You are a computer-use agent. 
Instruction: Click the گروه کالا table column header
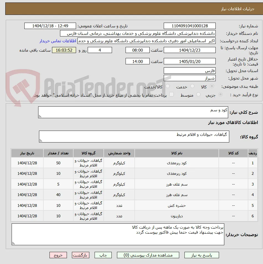pos(88,153)
